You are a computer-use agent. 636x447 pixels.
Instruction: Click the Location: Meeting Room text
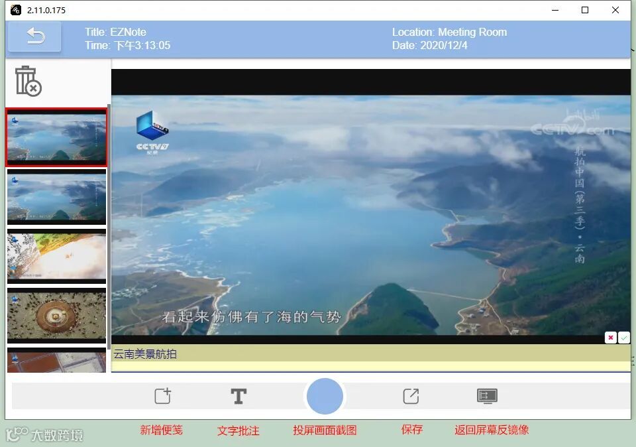[x=449, y=32]
